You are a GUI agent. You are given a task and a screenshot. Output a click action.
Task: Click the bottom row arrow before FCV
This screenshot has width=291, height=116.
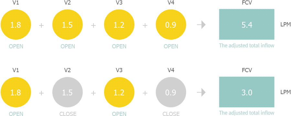[201, 92]
